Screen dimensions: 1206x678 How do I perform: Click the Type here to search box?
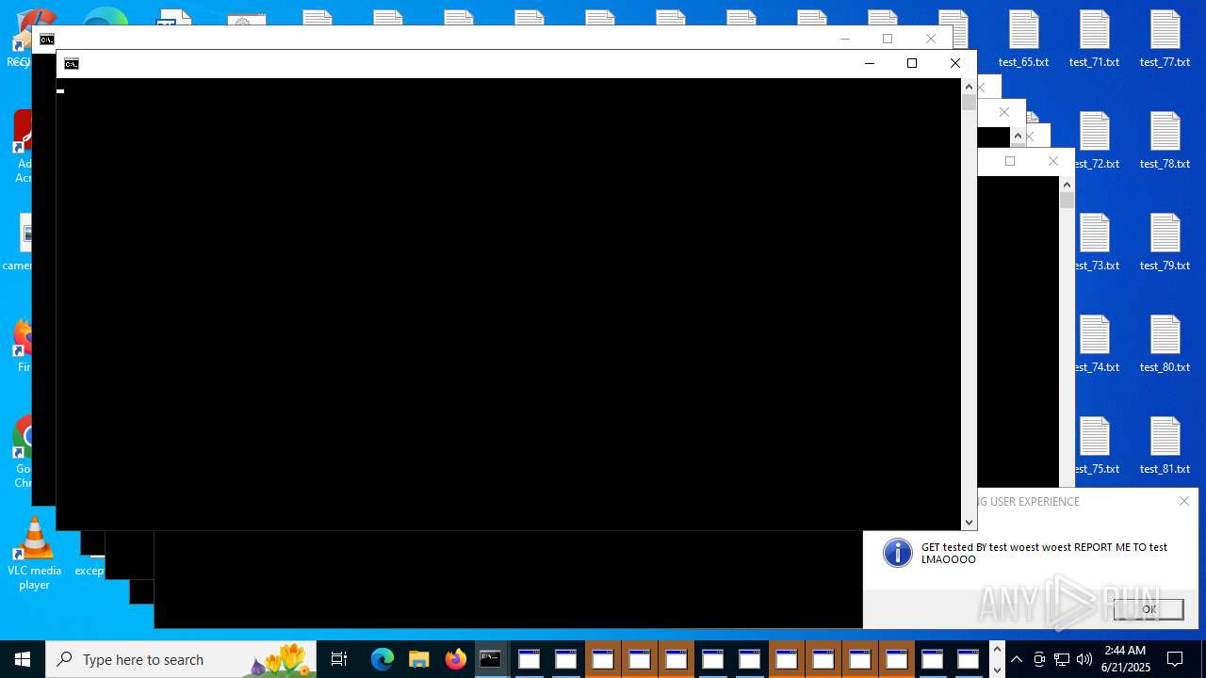pos(181,659)
